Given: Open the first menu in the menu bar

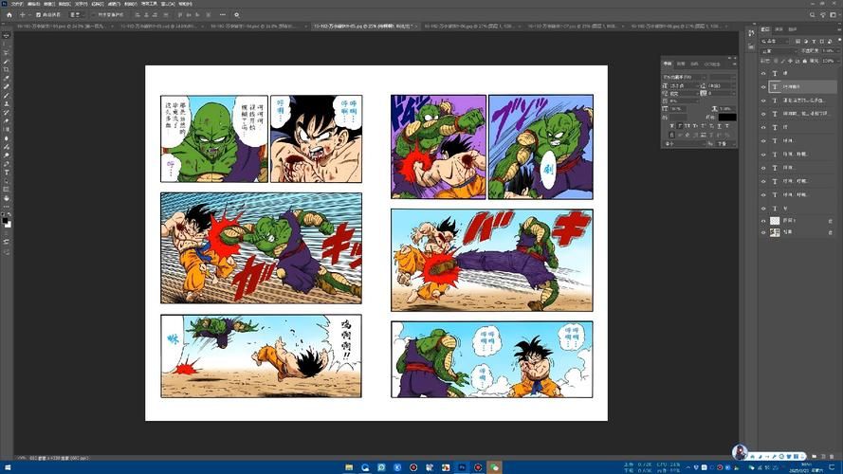Looking at the screenshot, I should 18,4.
